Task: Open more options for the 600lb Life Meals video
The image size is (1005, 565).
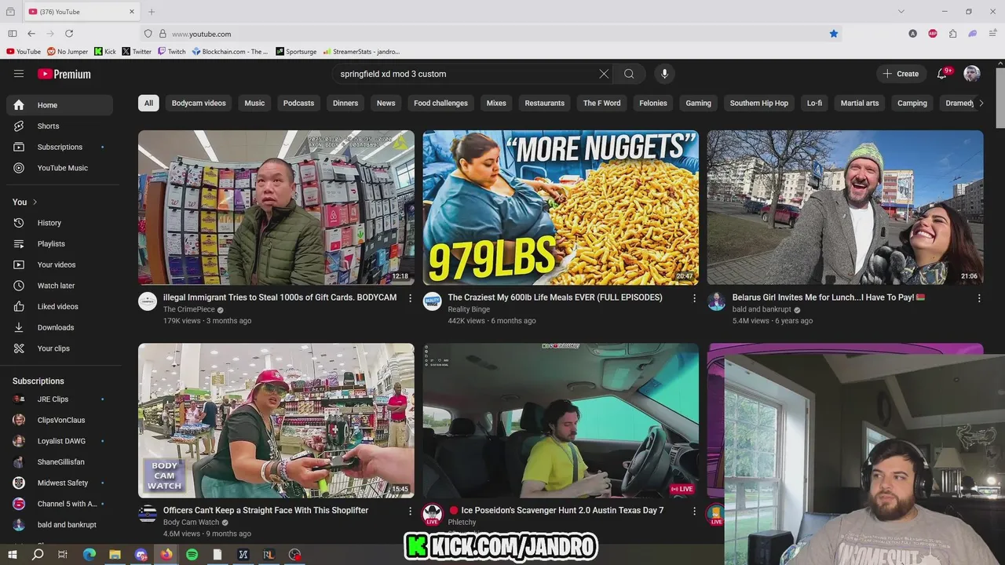Action: pyautogui.click(x=694, y=298)
